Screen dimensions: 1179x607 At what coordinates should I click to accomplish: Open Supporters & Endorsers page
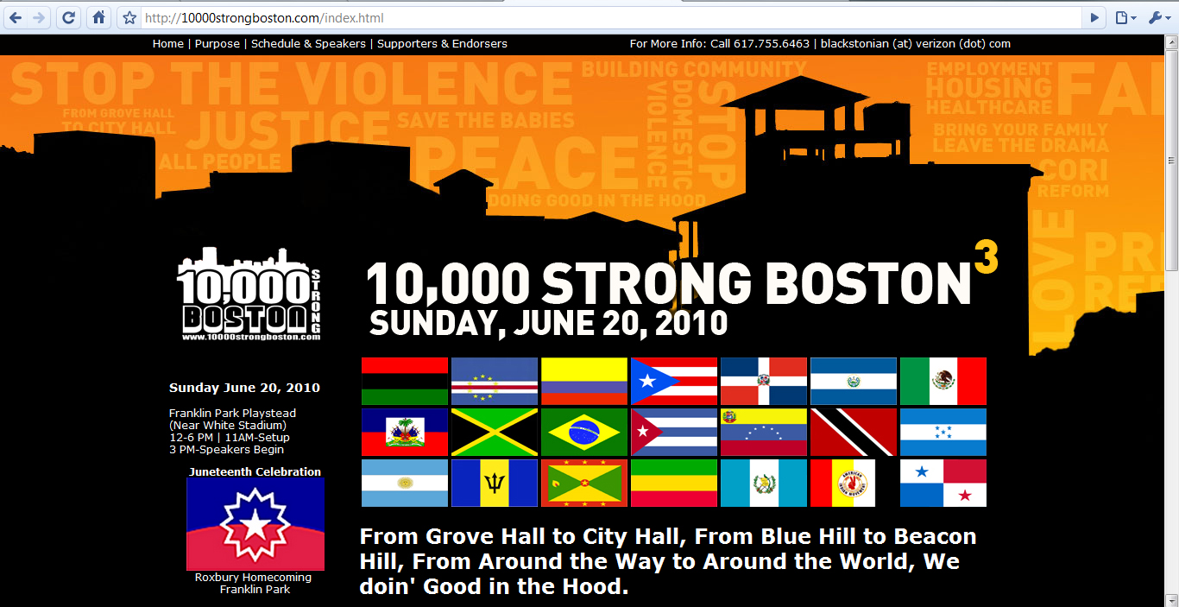coord(442,43)
